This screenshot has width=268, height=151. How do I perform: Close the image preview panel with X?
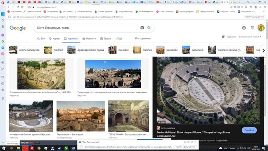[161, 65]
